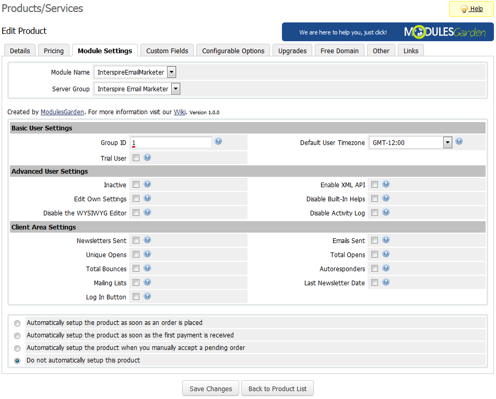This screenshot has width=496, height=399.
Task: Click the Unique Opens help icon
Action: (147, 254)
